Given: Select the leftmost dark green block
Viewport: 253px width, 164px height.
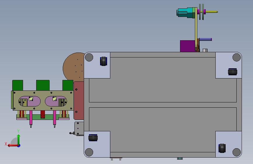Looking at the screenshot, I should click(x=18, y=85).
